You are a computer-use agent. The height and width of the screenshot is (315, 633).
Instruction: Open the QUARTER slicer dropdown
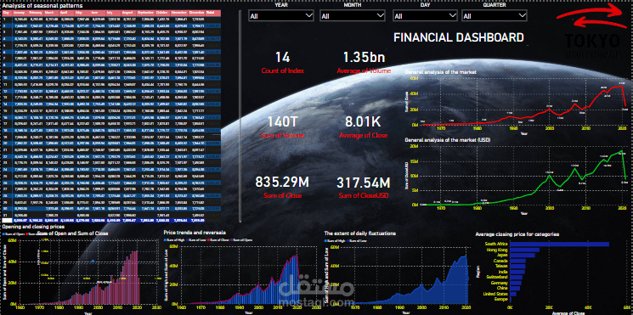[x=495, y=16]
